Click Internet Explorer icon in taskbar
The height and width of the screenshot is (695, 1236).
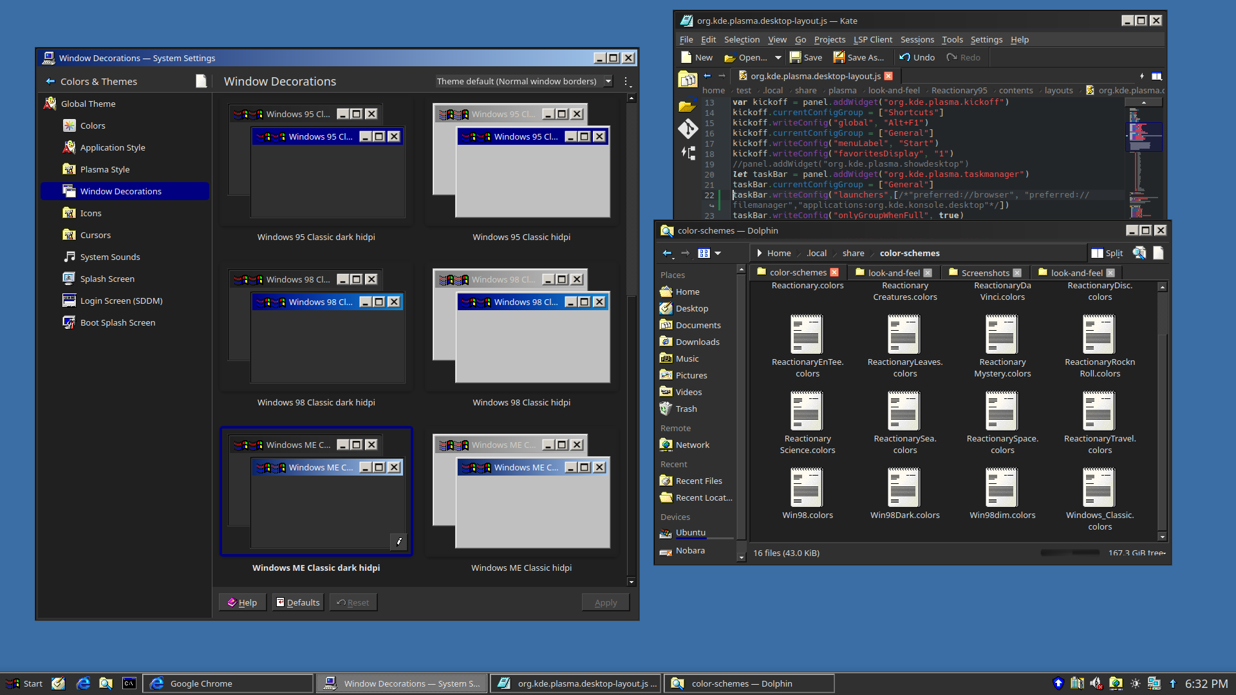pos(83,683)
